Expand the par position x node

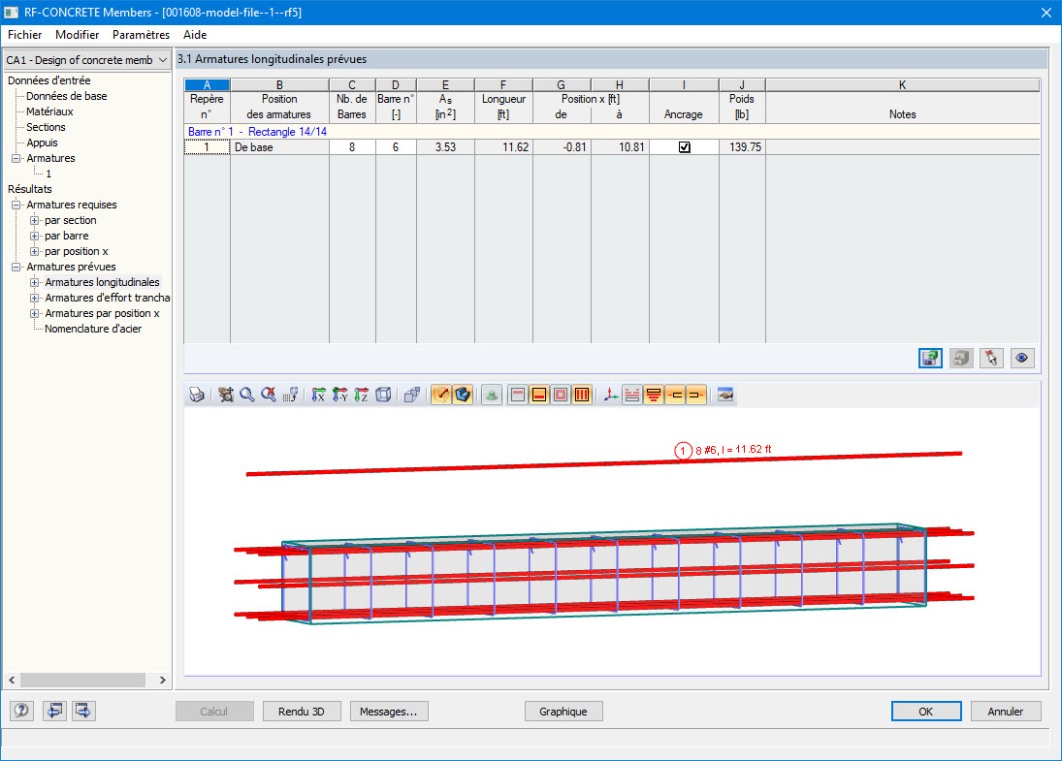pyautogui.click(x=35, y=252)
